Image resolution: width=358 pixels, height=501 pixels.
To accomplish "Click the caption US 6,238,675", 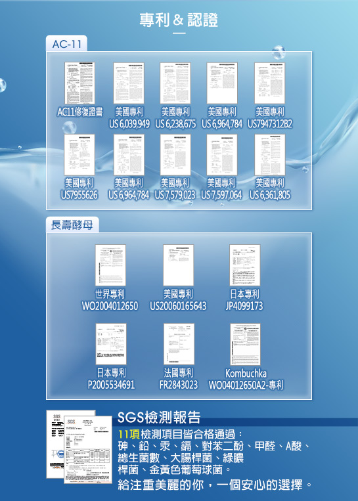I will click(x=175, y=124).
